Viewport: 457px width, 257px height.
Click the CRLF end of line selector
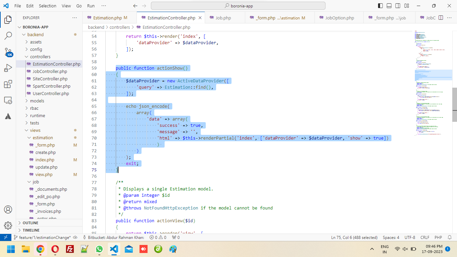425,237
